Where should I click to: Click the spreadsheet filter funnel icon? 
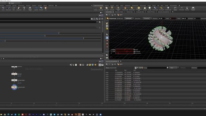167,68
